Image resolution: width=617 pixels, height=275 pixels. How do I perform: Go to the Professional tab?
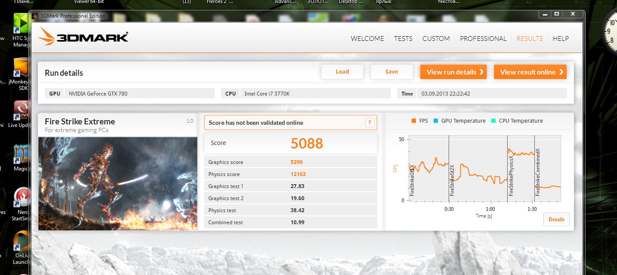(x=483, y=38)
